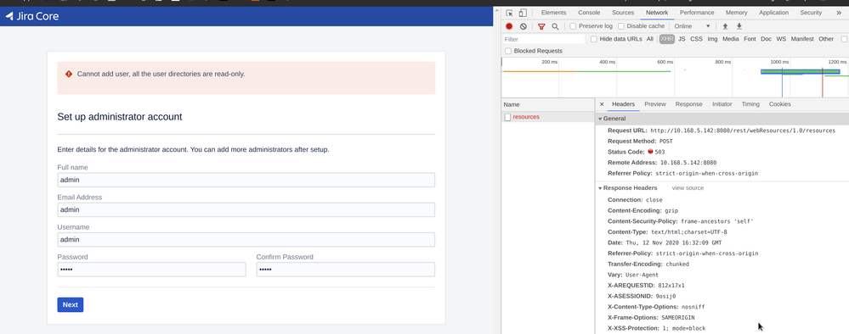
Task: Filter requests by Other type
Action: (x=826, y=39)
